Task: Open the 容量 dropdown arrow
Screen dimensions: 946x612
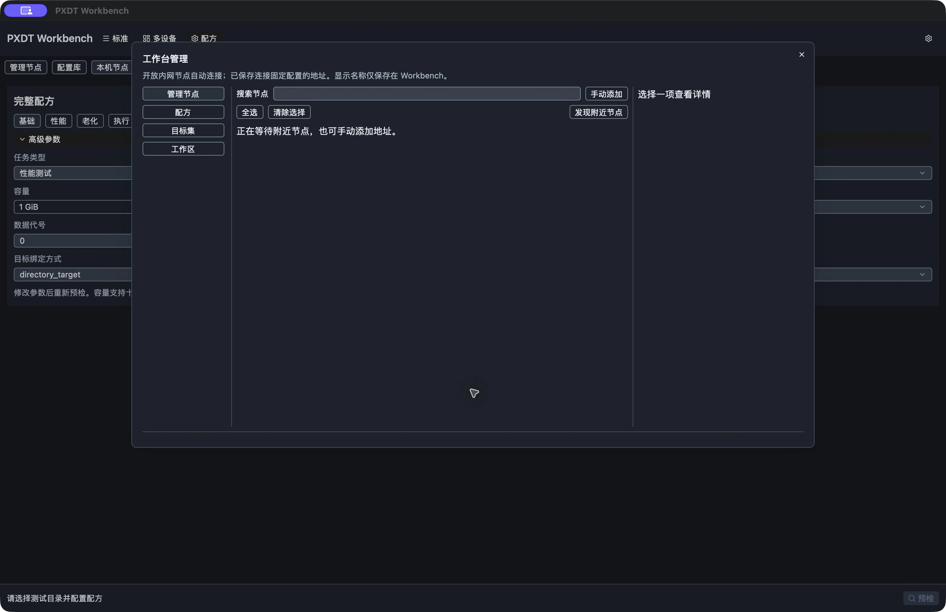Action: [x=922, y=207]
